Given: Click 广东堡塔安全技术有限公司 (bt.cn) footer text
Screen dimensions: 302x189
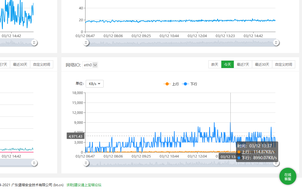Looking at the screenshot, I should [37, 185].
